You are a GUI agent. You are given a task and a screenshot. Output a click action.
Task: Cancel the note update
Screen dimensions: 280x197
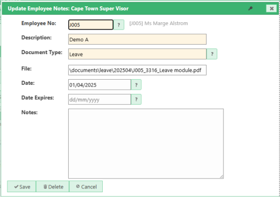pos(86,186)
